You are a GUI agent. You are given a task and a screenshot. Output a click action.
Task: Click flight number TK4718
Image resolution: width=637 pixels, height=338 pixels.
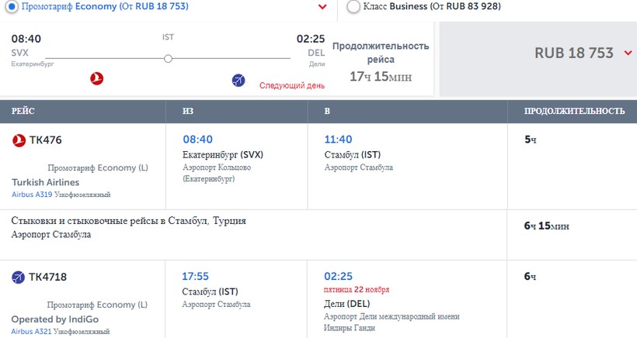(x=48, y=278)
